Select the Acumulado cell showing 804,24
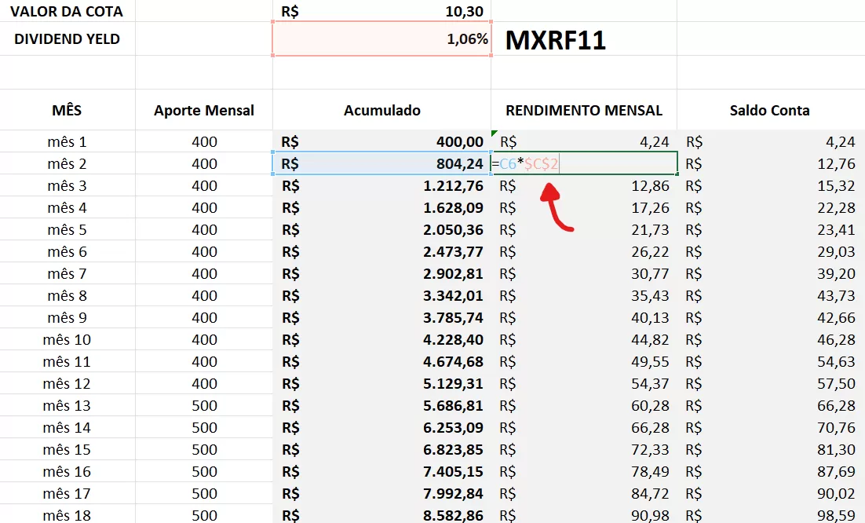 click(x=382, y=164)
